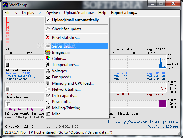Open Temperatures... settings
Screen dimensions: 183x138
[x=77, y=65]
